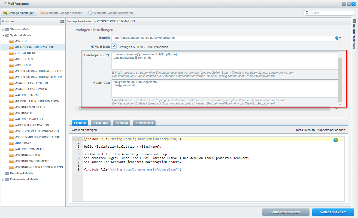The image size is (358, 218).
Task: Select the sREGISTERCONFIRMATION template
Action: [33, 47]
